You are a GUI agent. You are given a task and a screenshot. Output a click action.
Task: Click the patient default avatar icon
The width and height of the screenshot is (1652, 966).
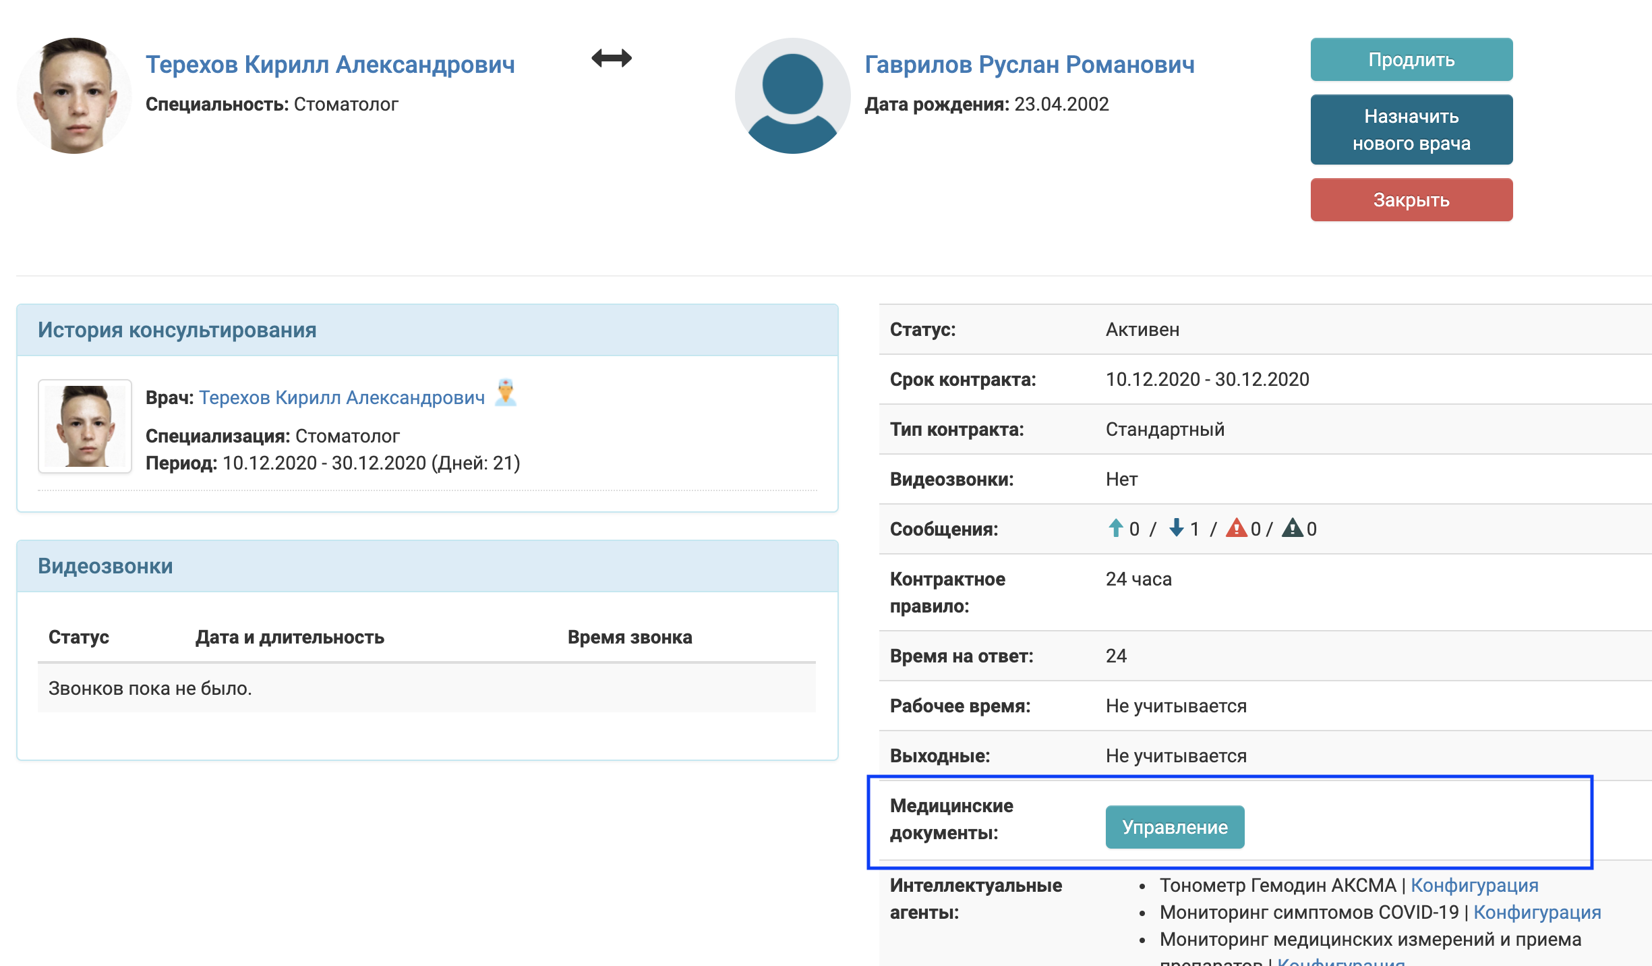pyautogui.click(x=792, y=96)
